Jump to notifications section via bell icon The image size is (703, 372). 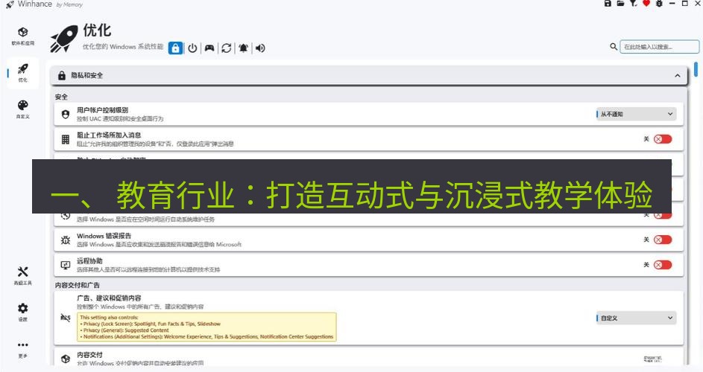pyautogui.click(x=244, y=48)
